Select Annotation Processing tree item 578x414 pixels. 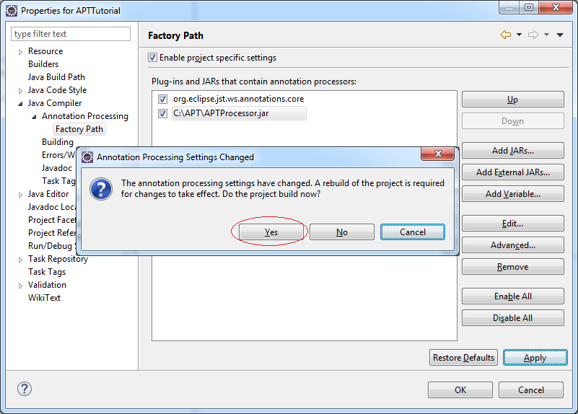pyautogui.click(x=84, y=116)
